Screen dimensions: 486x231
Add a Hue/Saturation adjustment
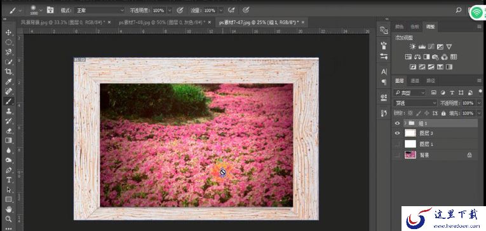click(408, 57)
